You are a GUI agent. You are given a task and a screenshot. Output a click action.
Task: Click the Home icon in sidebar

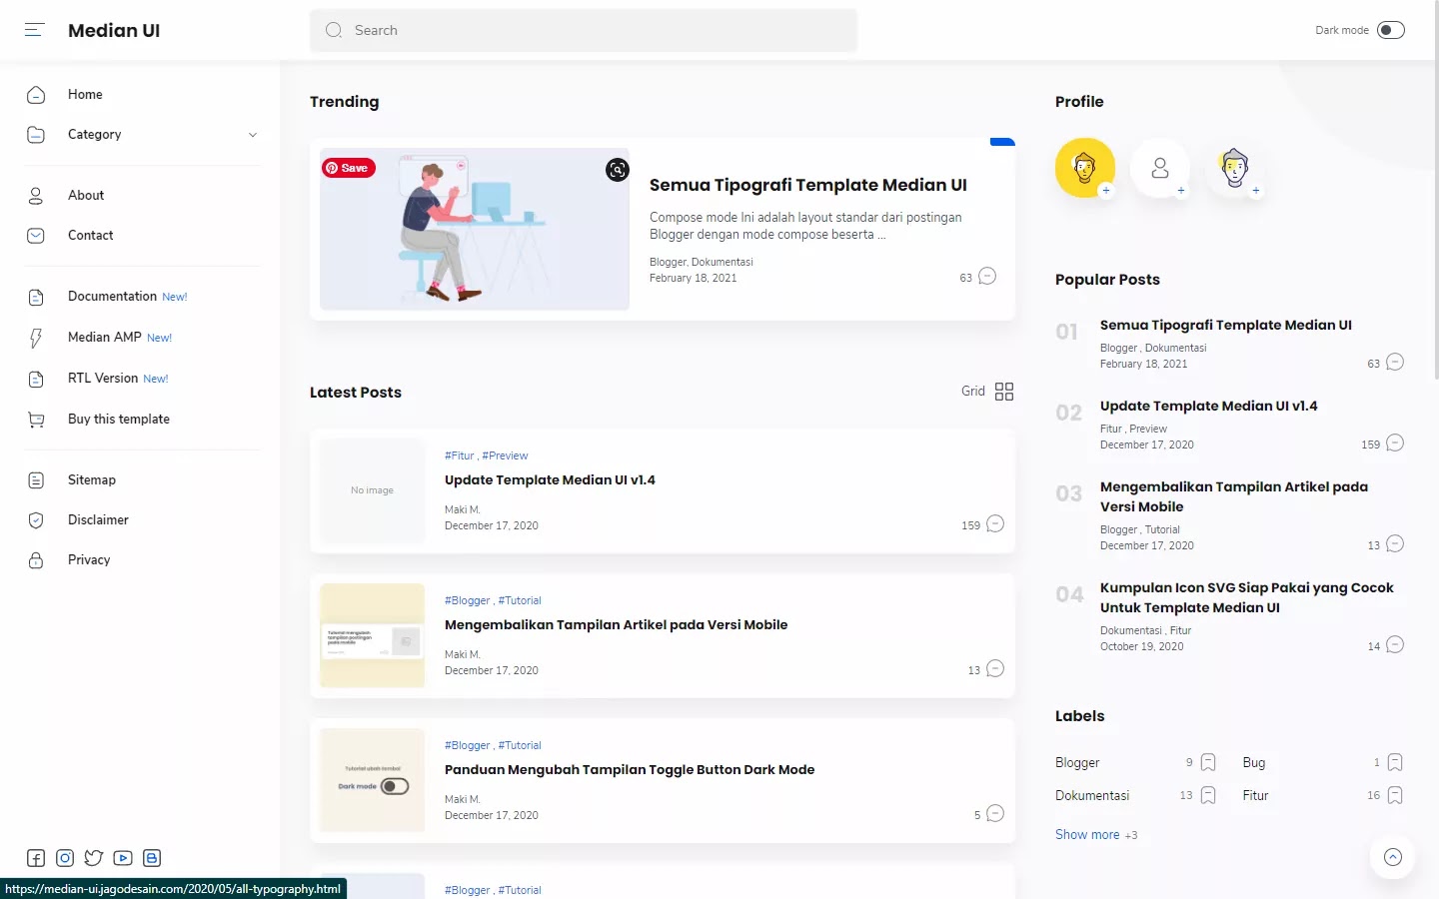click(x=36, y=95)
